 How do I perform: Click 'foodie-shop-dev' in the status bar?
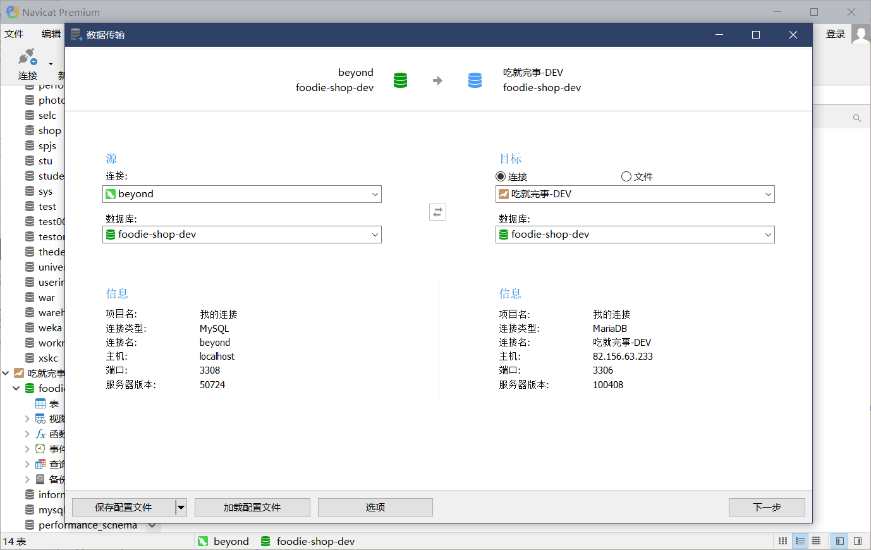pyautogui.click(x=308, y=541)
